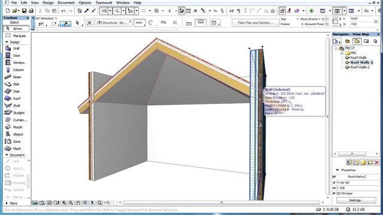The image size is (383, 215).
Task: Choose the Curtain Wall tool
Action: tap(16, 120)
